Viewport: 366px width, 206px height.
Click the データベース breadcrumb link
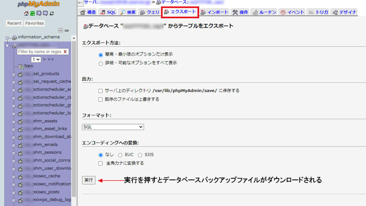(x=174, y=3)
